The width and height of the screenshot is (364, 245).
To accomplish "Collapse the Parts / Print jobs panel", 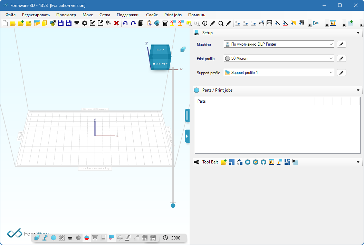I will 358,90.
